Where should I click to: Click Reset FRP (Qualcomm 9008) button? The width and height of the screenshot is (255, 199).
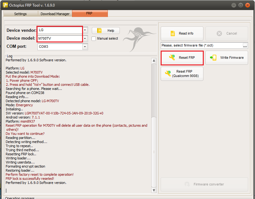(182, 74)
